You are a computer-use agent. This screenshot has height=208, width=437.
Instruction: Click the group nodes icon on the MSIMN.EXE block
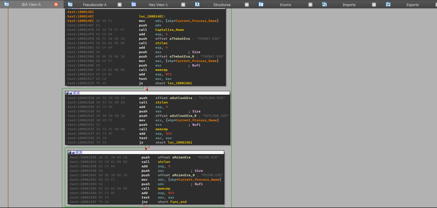[x=77, y=152]
